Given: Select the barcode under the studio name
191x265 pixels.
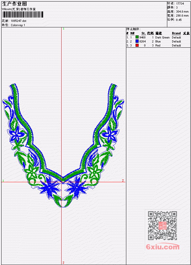Looking at the screenshot, I should point(23,14).
